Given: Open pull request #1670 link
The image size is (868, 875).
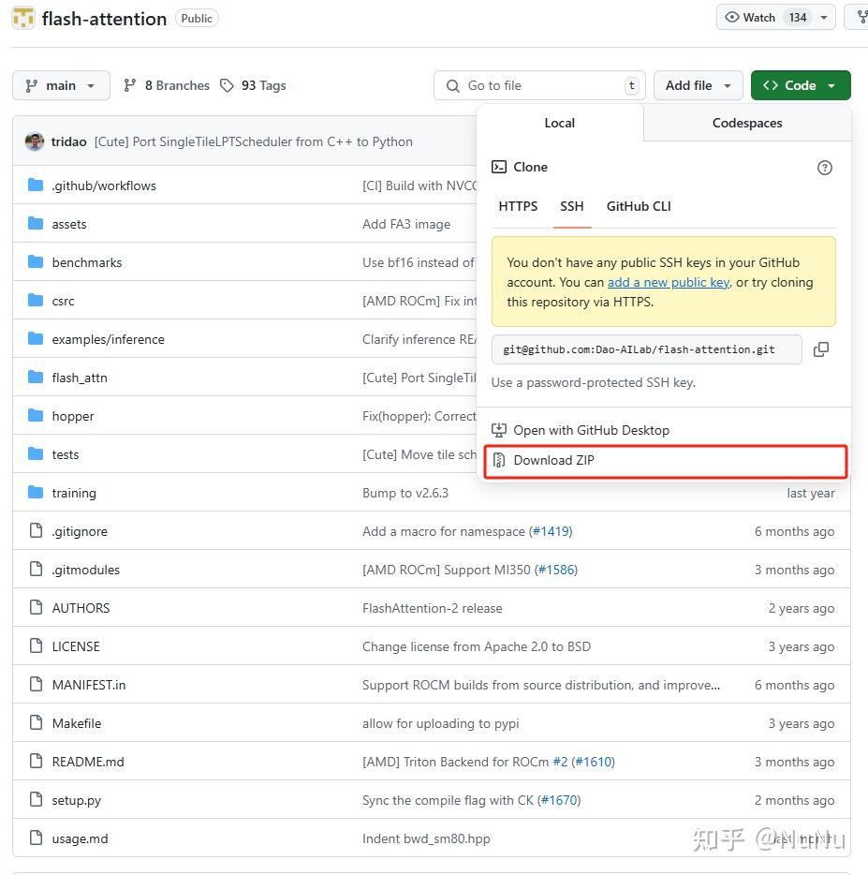Looking at the screenshot, I should [559, 800].
